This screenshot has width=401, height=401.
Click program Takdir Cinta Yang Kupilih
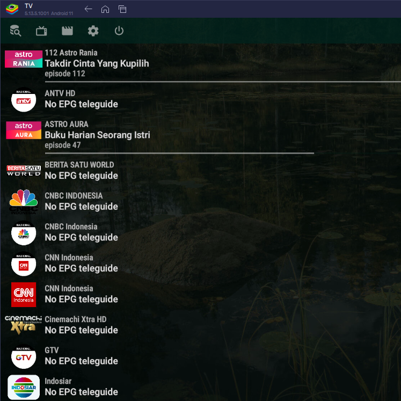pyautogui.click(x=97, y=63)
